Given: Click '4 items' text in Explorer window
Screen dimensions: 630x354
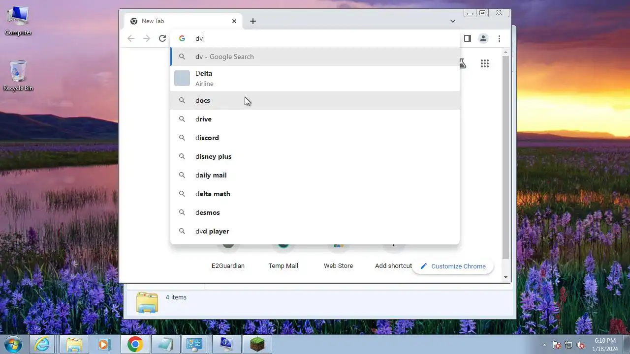Looking at the screenshot, I should tap(176, 297).
